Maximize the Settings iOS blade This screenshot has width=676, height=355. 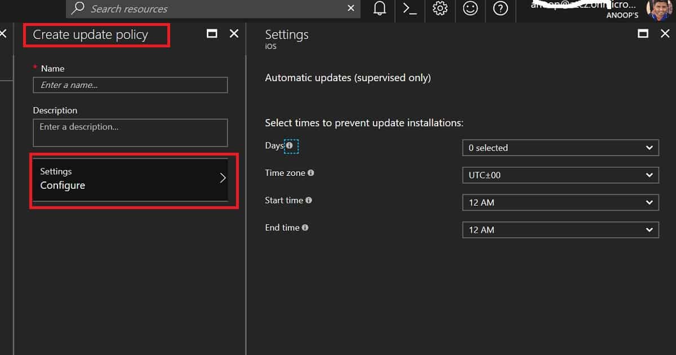(x=643, y=33)
